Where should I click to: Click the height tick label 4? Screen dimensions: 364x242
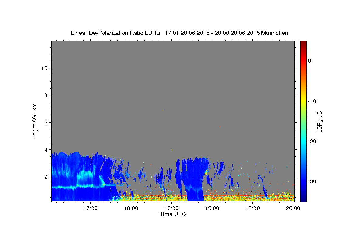45,149
